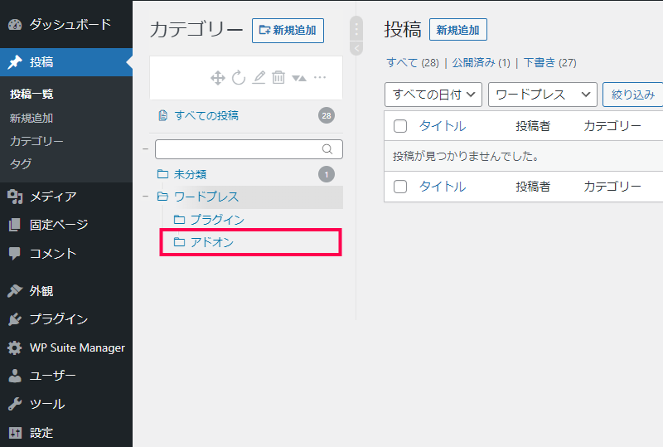Collapse the tree using minus beside search
The height and width of the screenshot is (447, 663).
(x=146, y=149)
